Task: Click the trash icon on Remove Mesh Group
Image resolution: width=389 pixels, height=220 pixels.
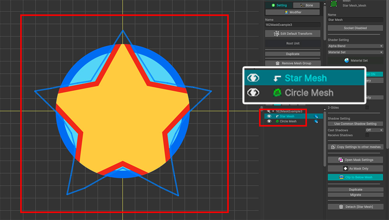Action: point(277,63)
